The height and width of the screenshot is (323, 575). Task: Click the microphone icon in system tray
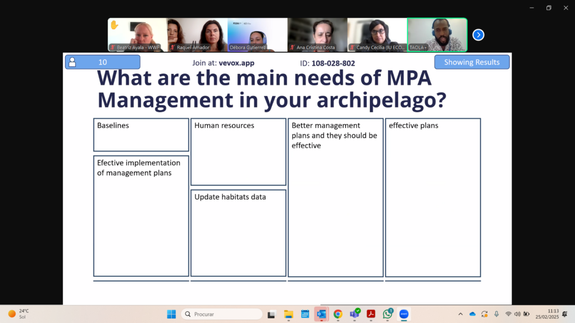pos(496,314)
